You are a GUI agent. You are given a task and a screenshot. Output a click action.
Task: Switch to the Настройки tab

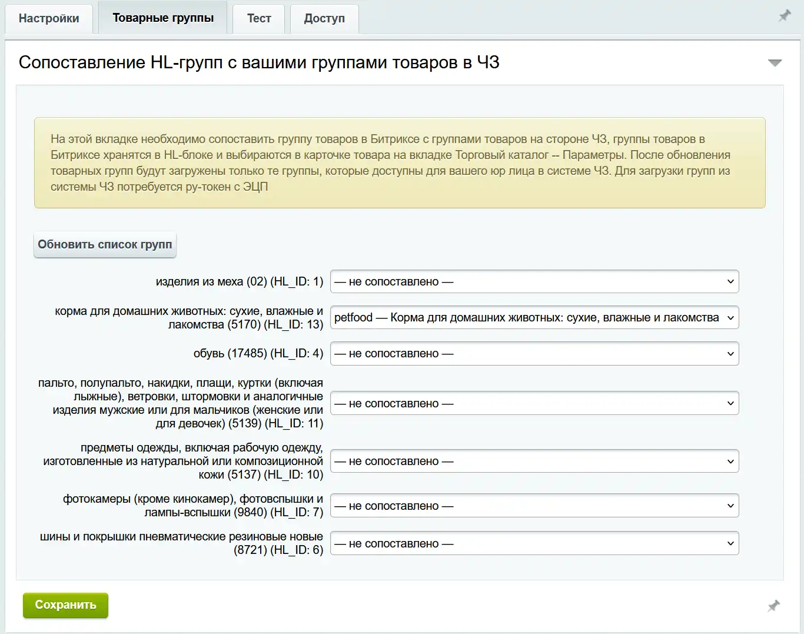[49, 18]
